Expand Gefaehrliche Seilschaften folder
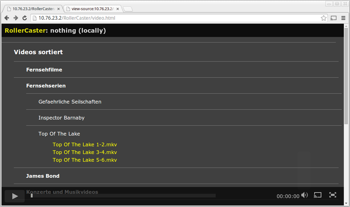The height and width of the screenshot is (207, 350). pos(70,102)
